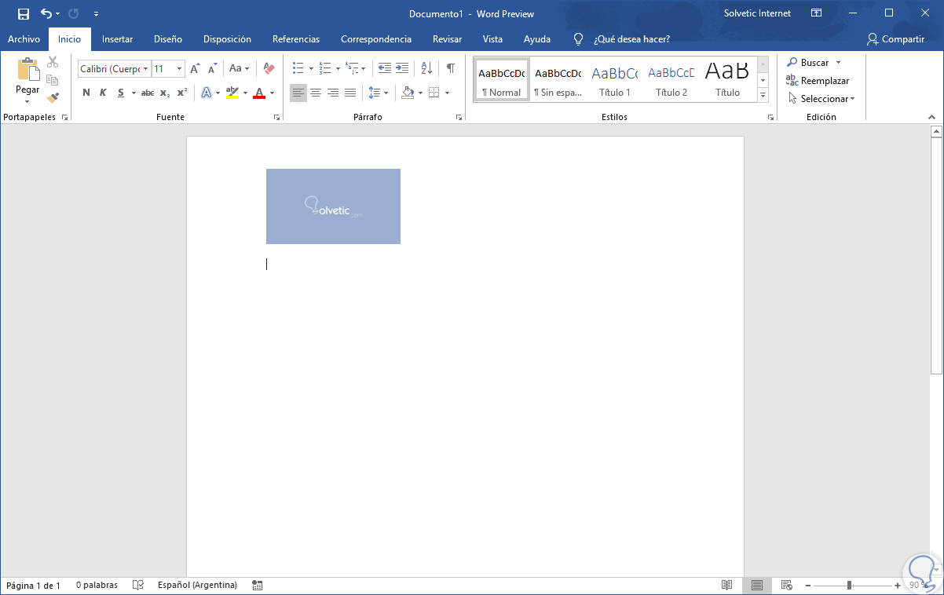This screenshot has width=944, height=595.
Task: Select the Solvetic image in document
Action: (x=333, y=206)
